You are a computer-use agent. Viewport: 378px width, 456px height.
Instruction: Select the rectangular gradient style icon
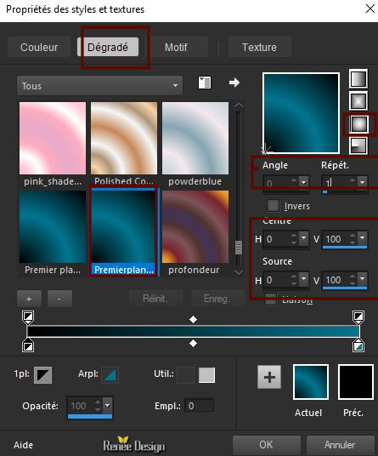click(358, 101)
